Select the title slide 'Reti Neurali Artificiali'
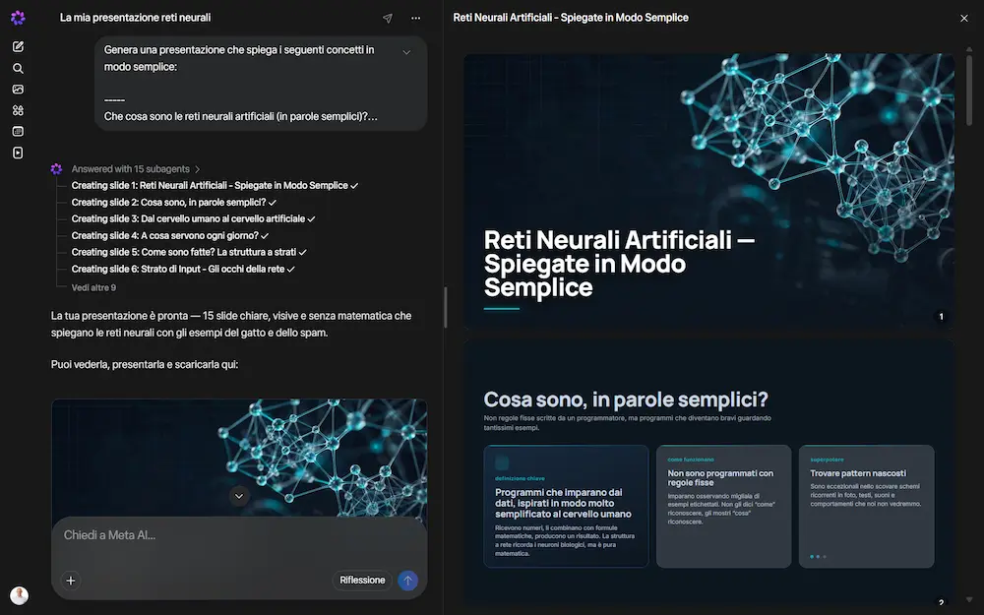 [709, 192]
